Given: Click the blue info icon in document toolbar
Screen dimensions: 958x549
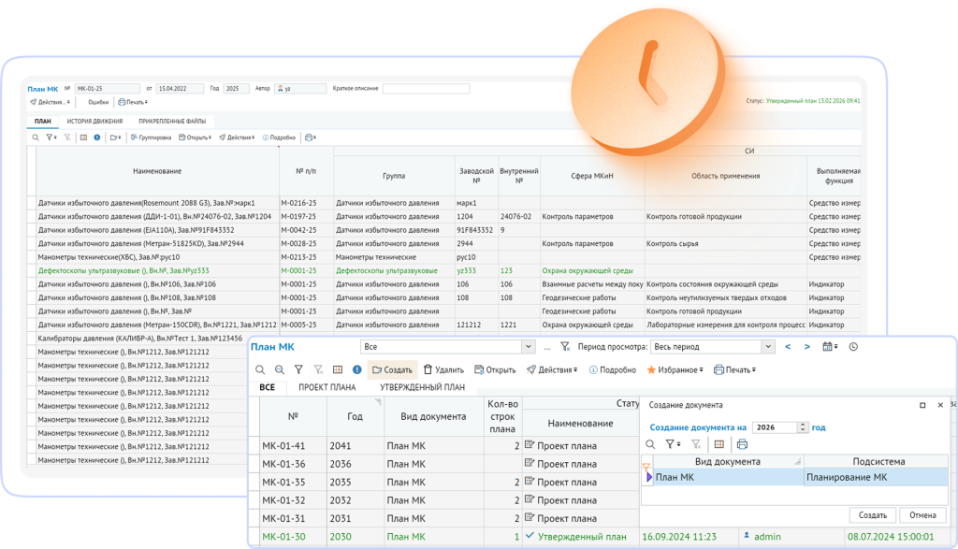Looking at the screenshot, I should click(97, 137).
